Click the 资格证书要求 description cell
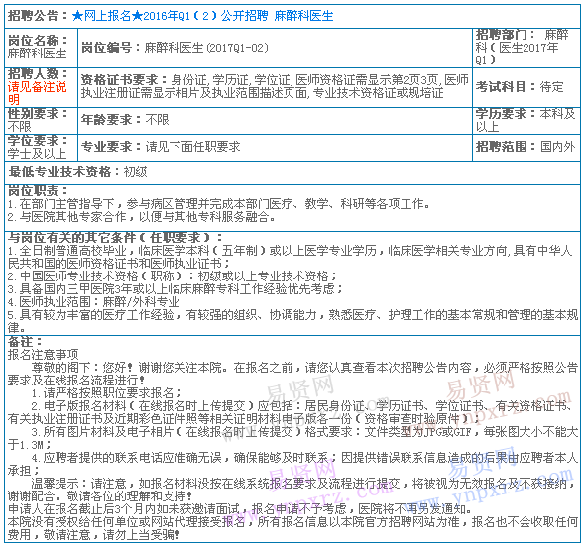The image size is (584, 548). pyautogui.click(x=275, y=87)
